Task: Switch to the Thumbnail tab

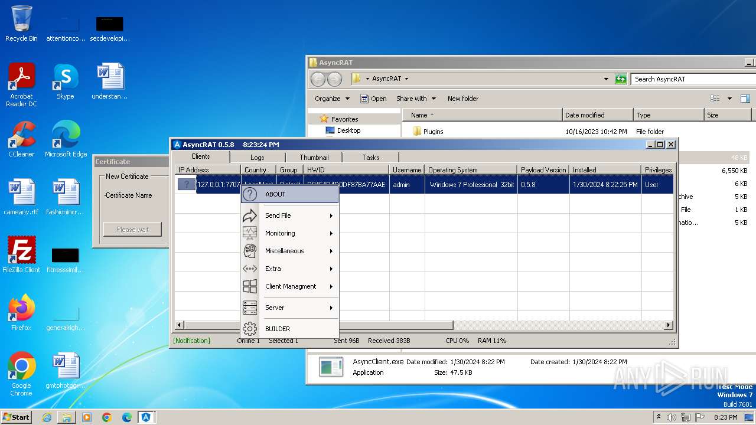Action: [314, 158]
